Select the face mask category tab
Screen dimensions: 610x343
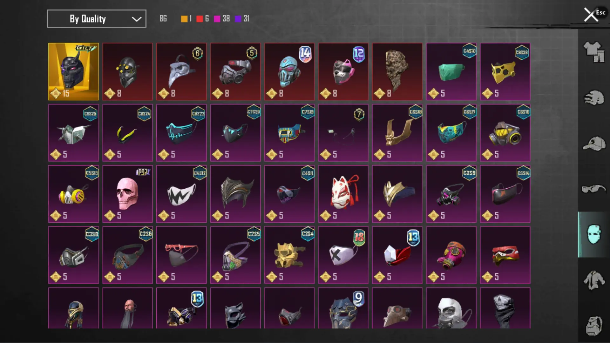coord(593,234)
